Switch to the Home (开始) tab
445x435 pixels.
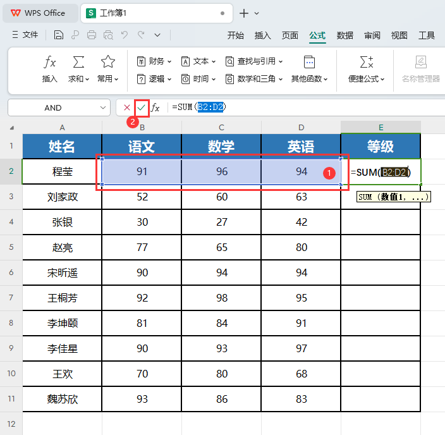click(235, 35)
